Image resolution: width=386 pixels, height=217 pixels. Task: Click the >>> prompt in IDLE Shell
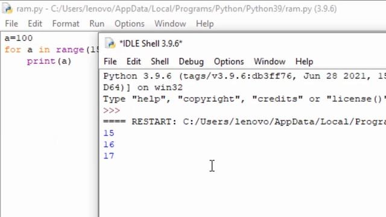(x=112, y=110)
